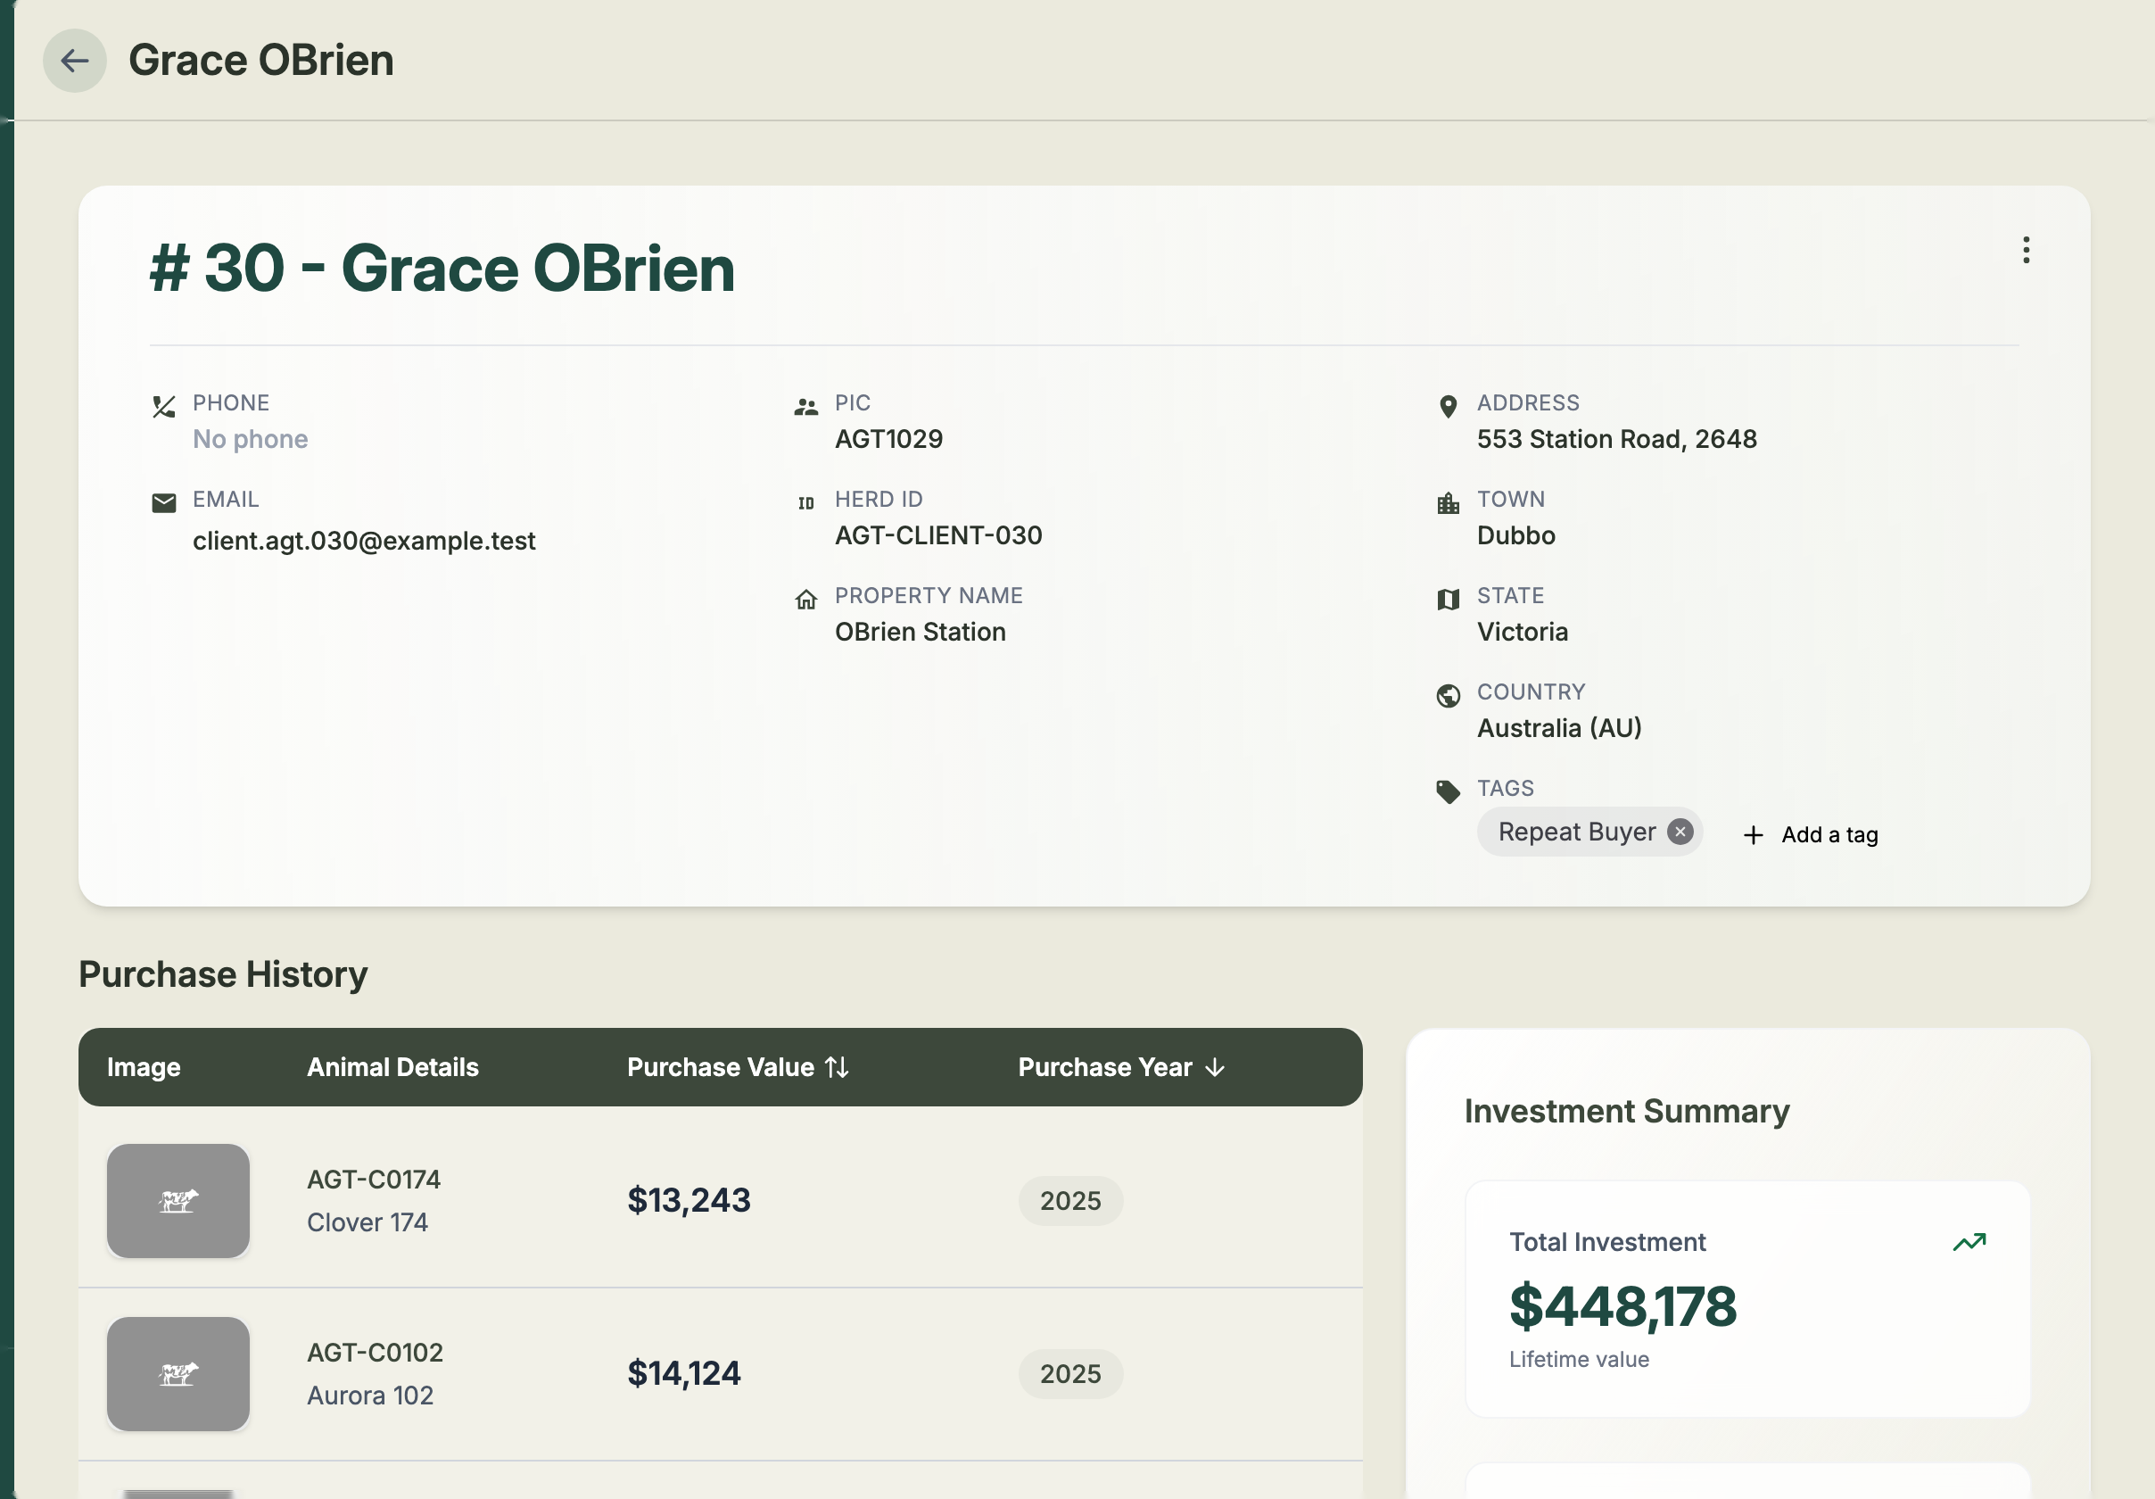Screen dimensions: 2155x1499
Task: Open Aurora 102 animal thumbnail
Action: pyautogui.click(x=178, y=1373)
